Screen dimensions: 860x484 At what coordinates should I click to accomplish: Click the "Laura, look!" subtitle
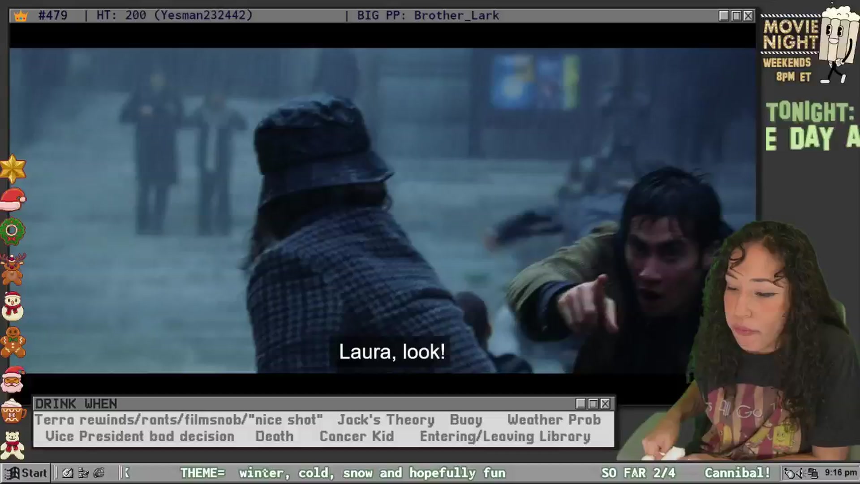[392, 352]
